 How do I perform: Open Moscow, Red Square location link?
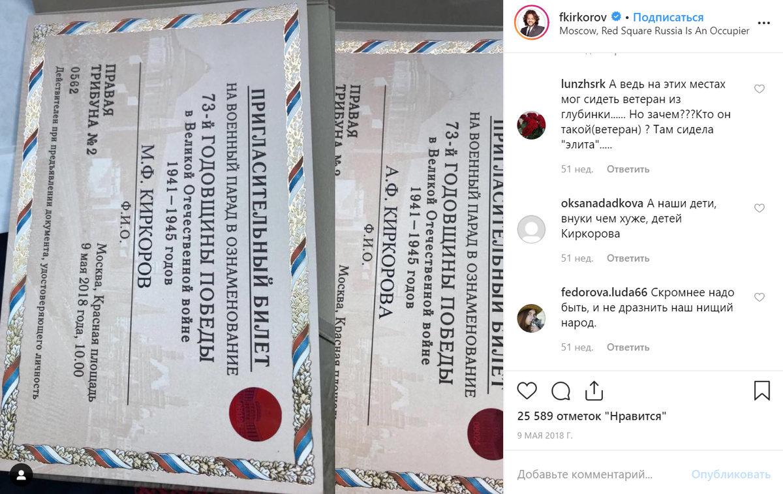tap(654, 31)
